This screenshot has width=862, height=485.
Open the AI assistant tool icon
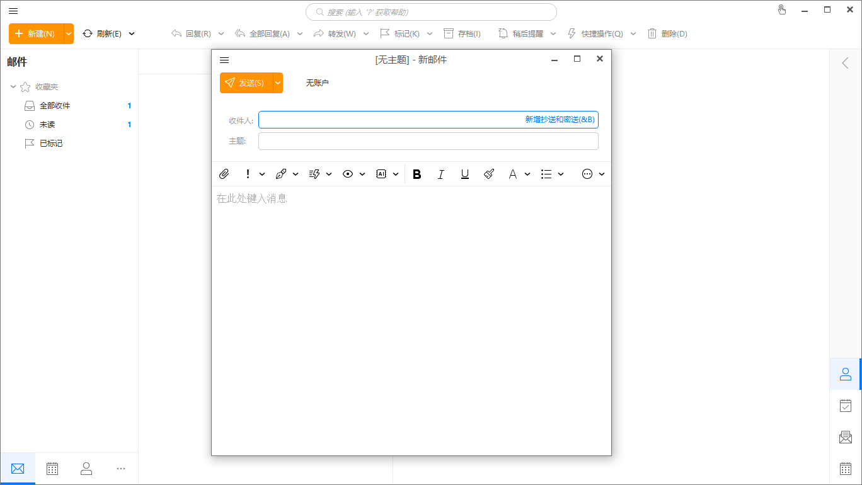coord(381,174)
